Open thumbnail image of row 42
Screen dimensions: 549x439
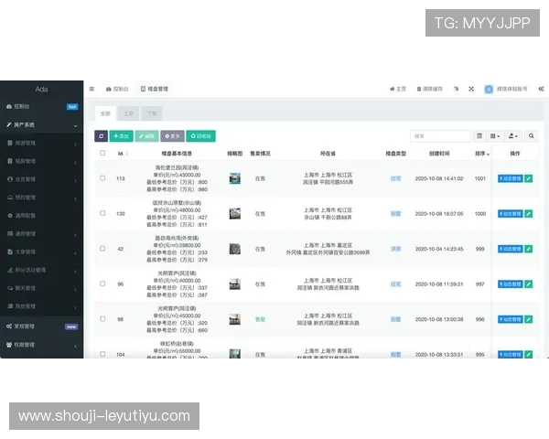pos(235,249)
